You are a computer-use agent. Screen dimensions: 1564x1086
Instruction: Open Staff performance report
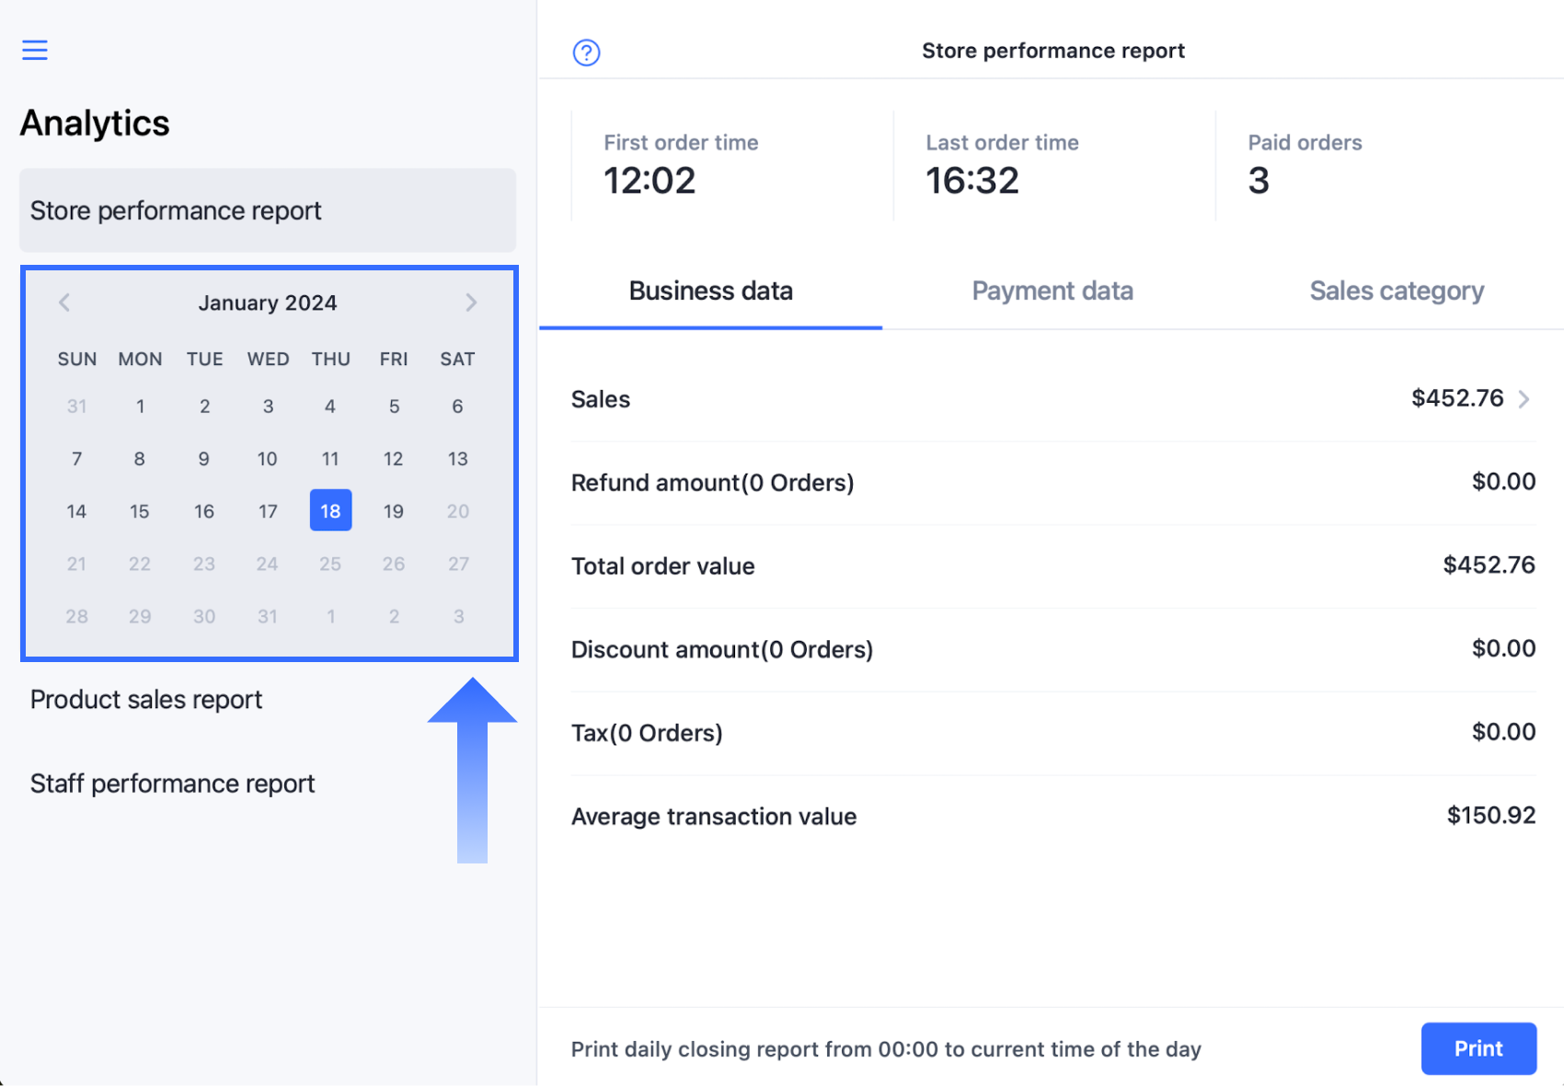172,783
